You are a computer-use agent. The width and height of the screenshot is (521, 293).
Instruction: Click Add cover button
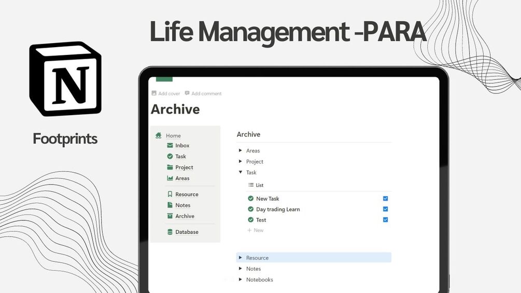[165, 94]
